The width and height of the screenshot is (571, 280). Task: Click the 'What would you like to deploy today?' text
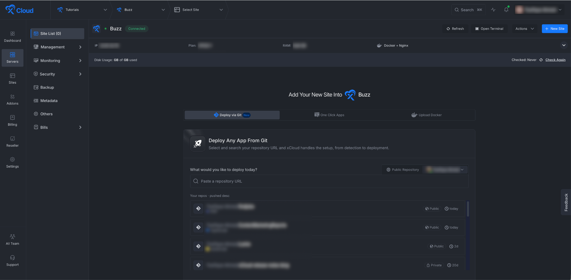(224, 170)
